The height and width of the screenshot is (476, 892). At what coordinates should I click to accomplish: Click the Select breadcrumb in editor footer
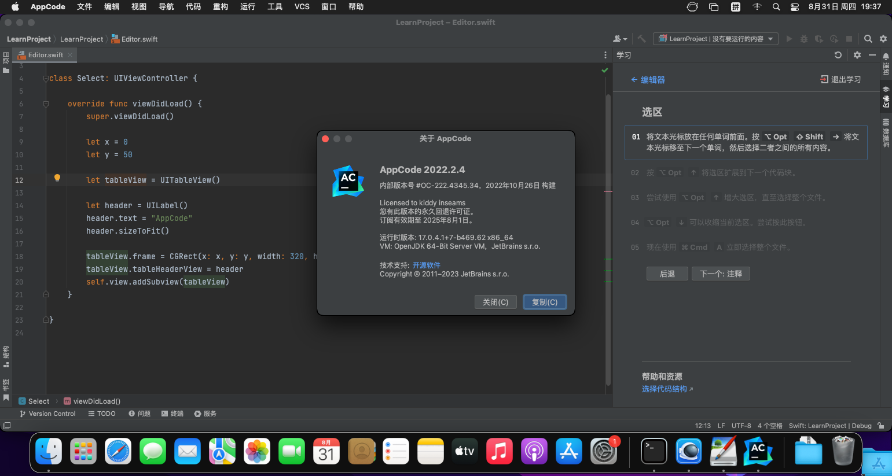click(34, 401)
